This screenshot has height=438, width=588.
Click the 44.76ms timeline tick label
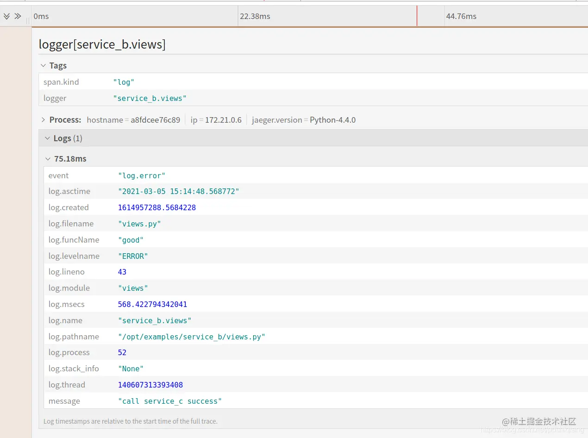click(x=461, y=16)
